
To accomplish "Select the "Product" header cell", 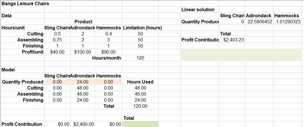I will [83, 22].
